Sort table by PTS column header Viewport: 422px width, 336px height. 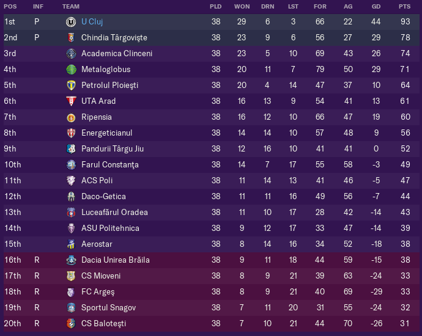[x=404, y=7]
